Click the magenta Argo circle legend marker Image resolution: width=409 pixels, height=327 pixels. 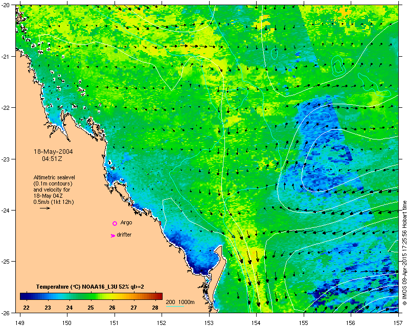click(115, 223)
